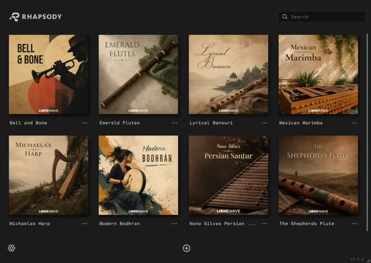This screenshot has width=371, height=263.
Task: Select the 'Michaelas Harp' title text
Action: click(x=30, y=224)
